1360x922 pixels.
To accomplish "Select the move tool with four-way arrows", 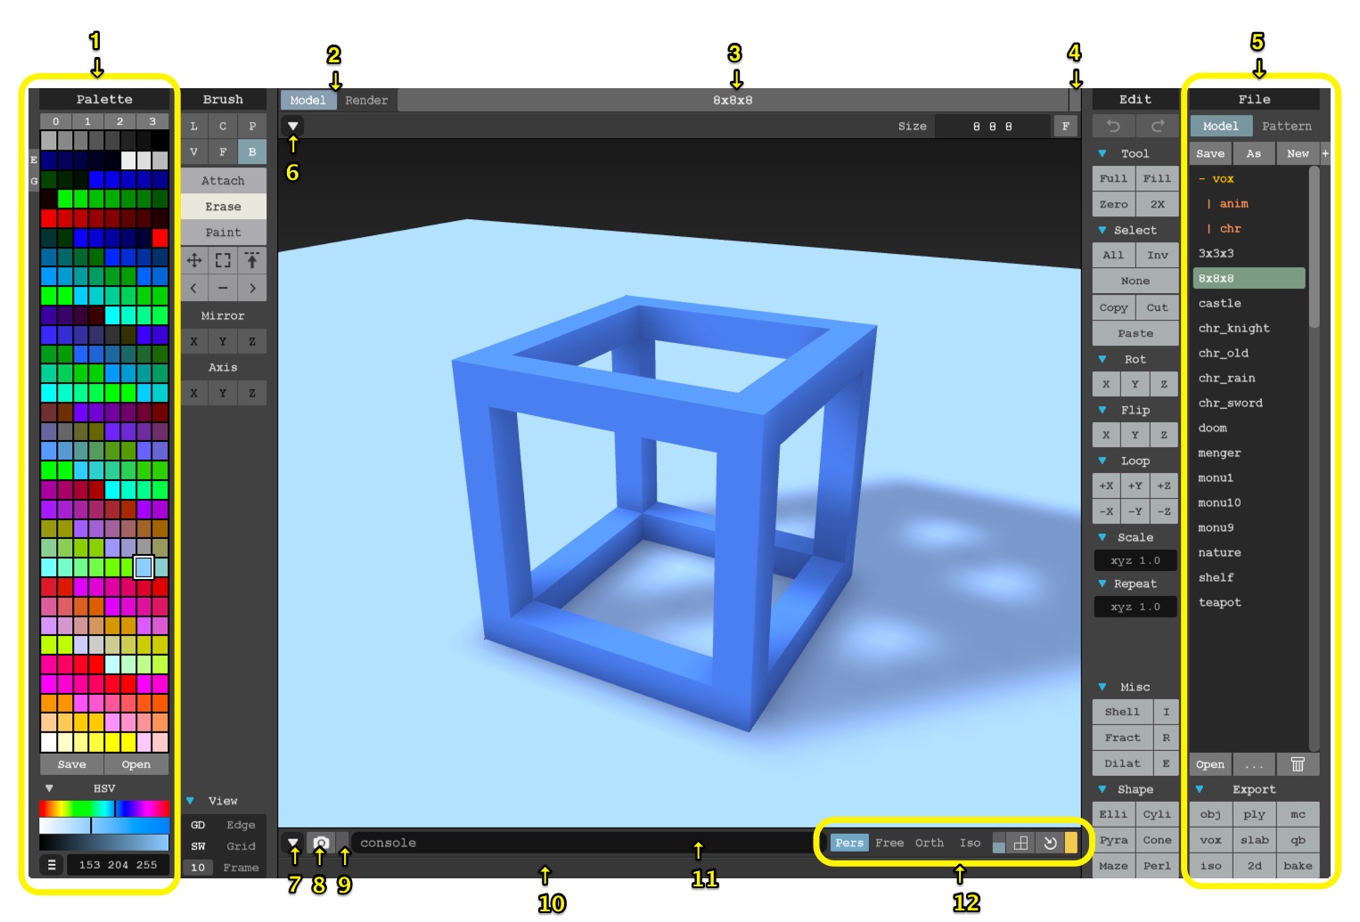I will [x=193, y=260].
